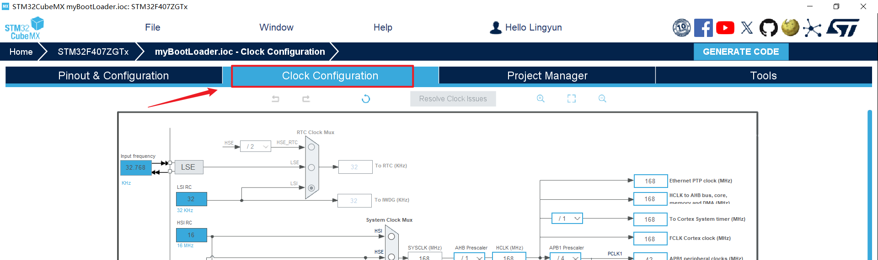
Task: Switch to Pinout & Configuration tab
Action: click(x=113, y=76)
